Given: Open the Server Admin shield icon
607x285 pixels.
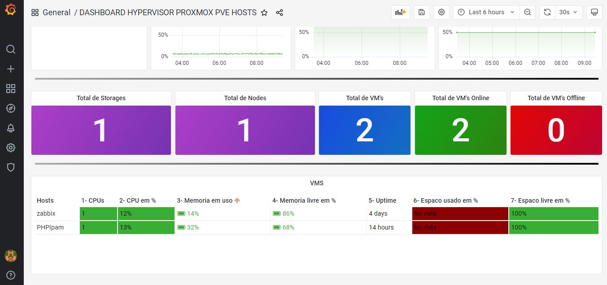Looking at the screenshot, I should coord(11,167).
